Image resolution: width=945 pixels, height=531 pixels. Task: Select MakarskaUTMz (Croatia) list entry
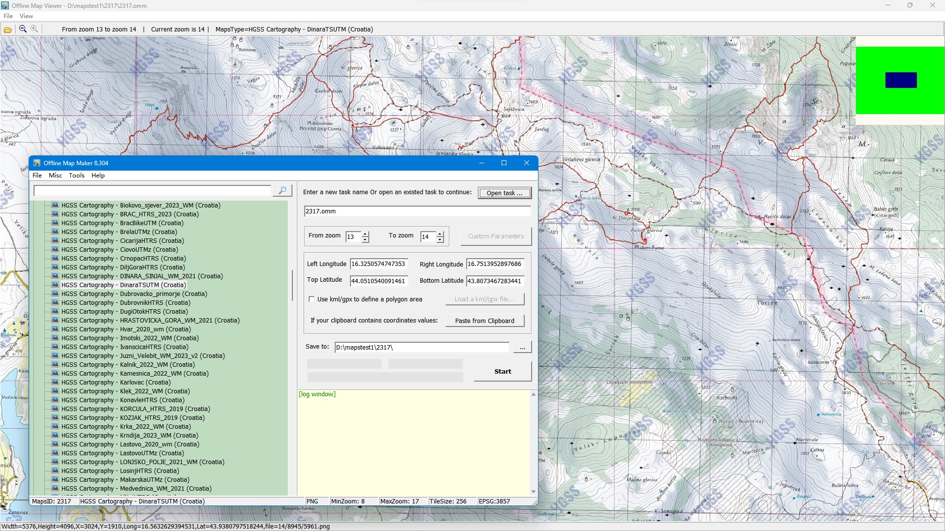click(x=125, y=479)
